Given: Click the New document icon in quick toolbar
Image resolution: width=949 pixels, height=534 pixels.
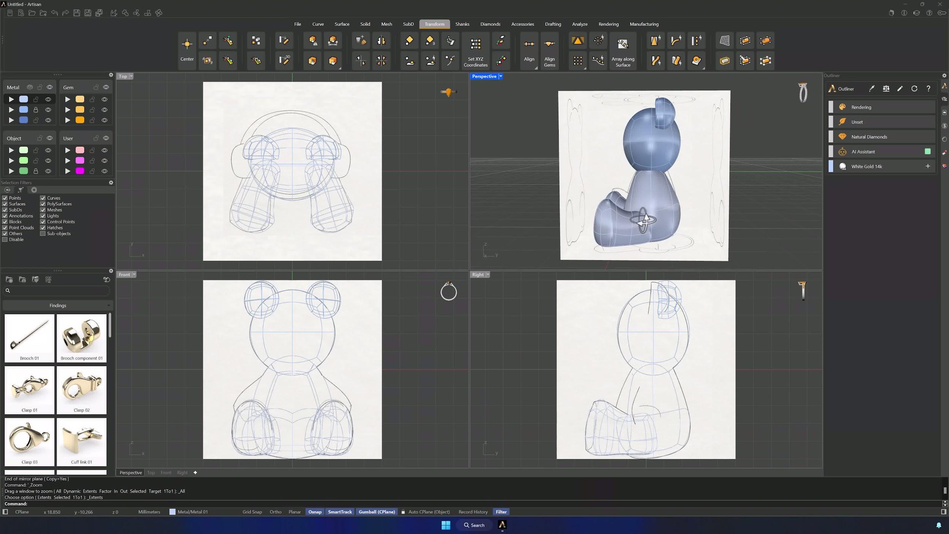Looking at the screenshot, I should pos(10,13).
